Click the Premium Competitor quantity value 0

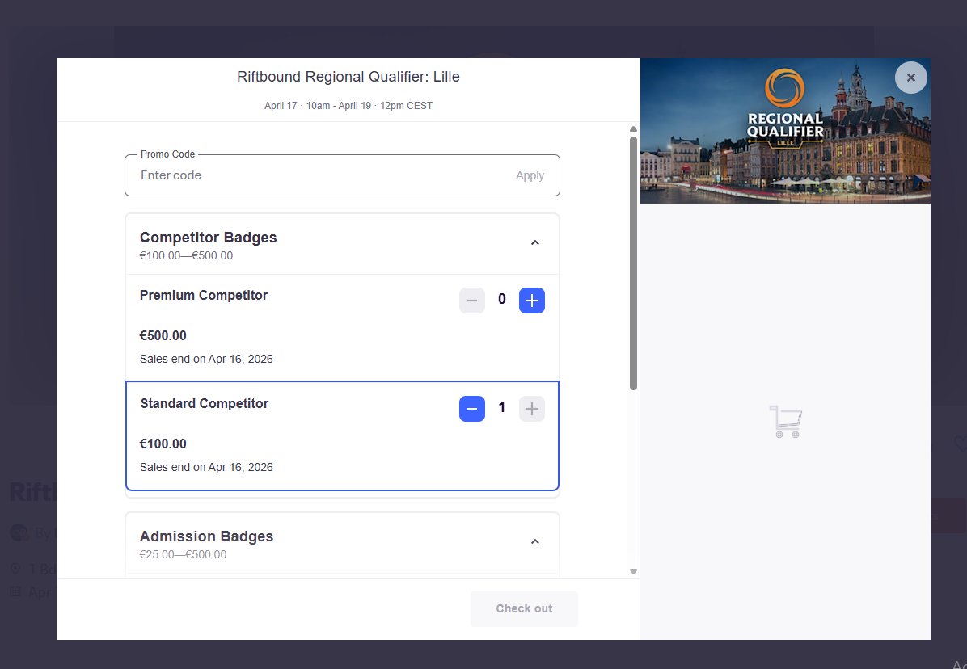coord(502,299)
